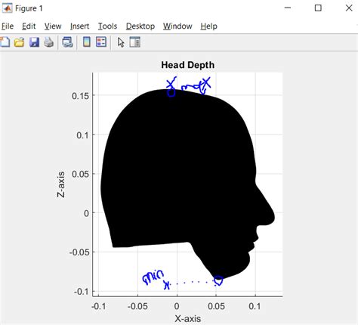
Task: Print the figure using printer icon
Action: click(x=49, y=42)
